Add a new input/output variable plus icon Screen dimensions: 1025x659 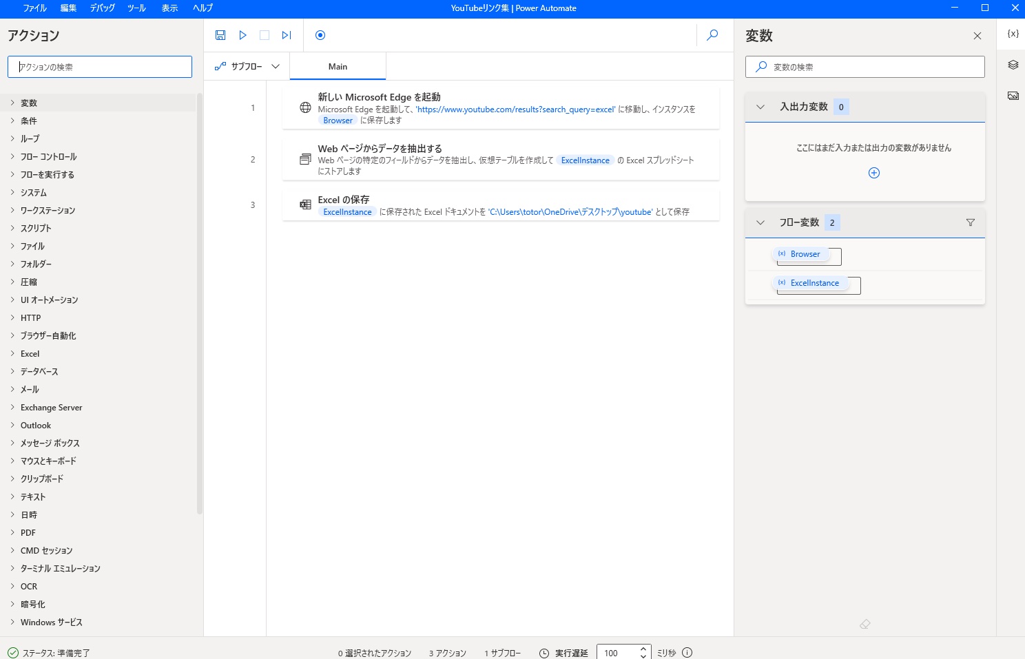coord(874,173)
